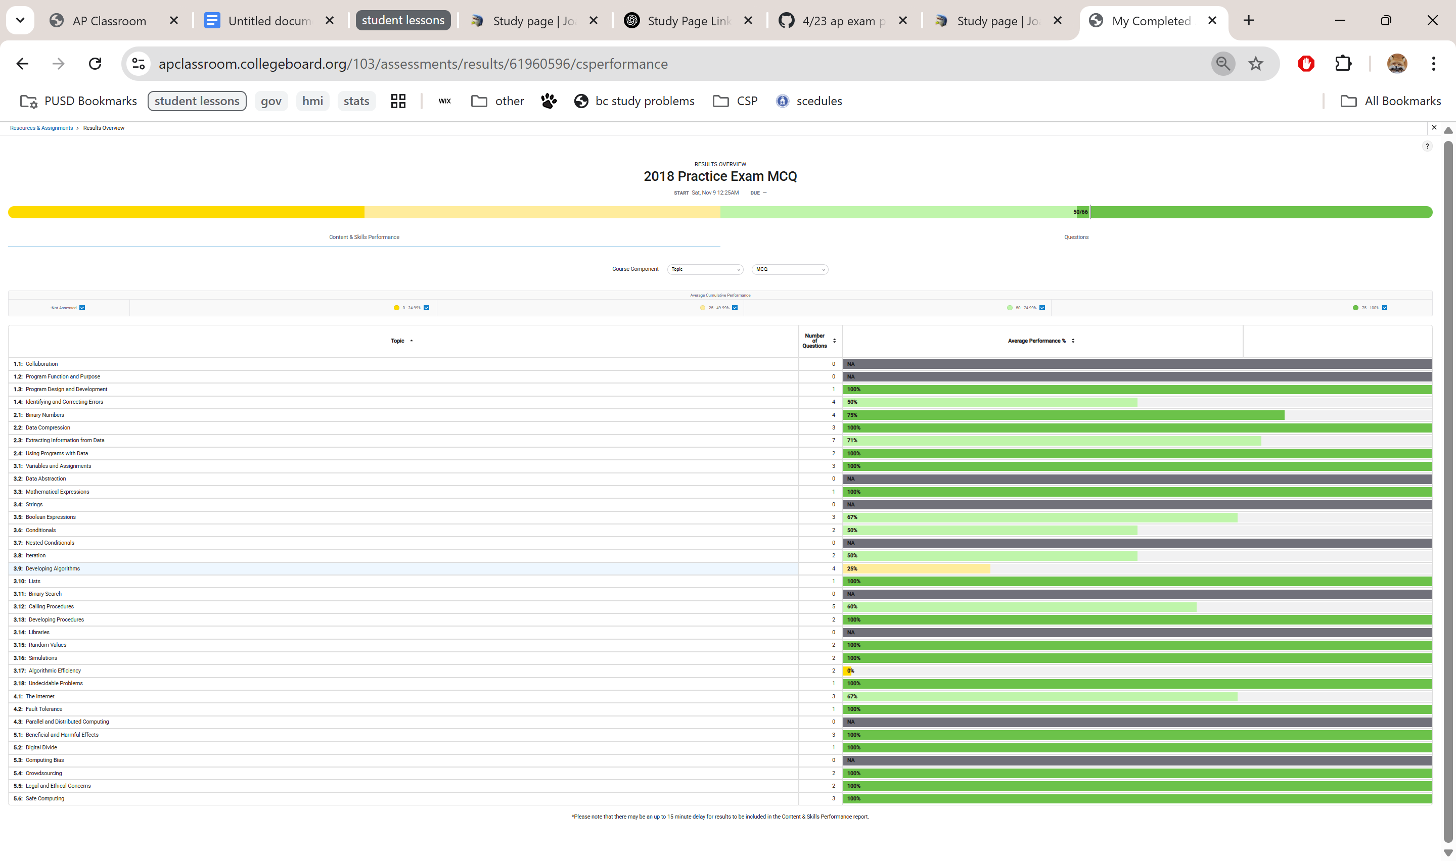Open the scedules bookmark
The width and height of the screenshot is (1456, 861).
tap(809, 101)
